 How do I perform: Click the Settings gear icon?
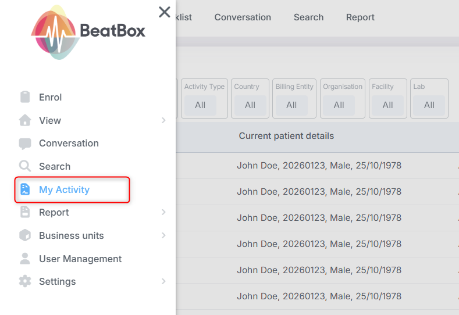point(25,281)
